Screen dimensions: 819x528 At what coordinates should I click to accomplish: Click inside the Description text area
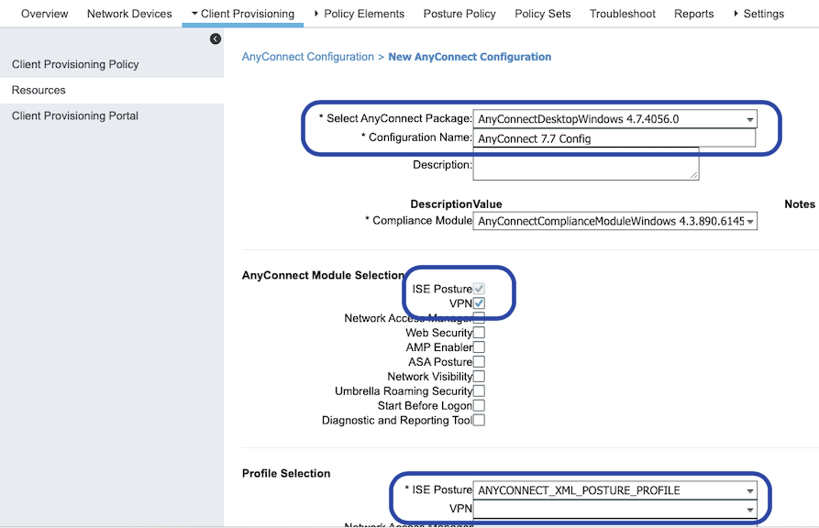pos(585,165)
